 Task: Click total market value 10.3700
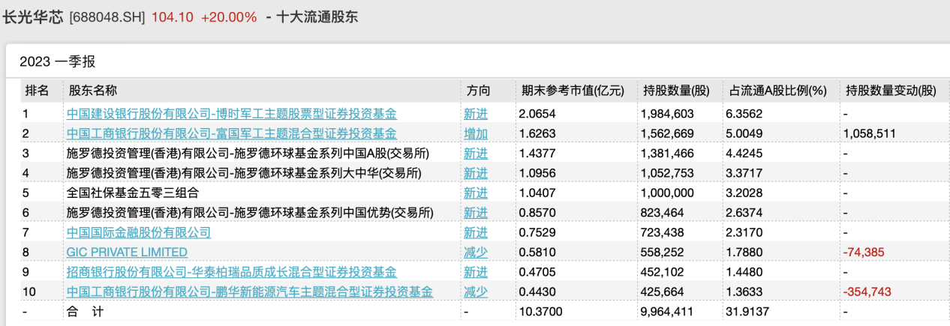540,311
